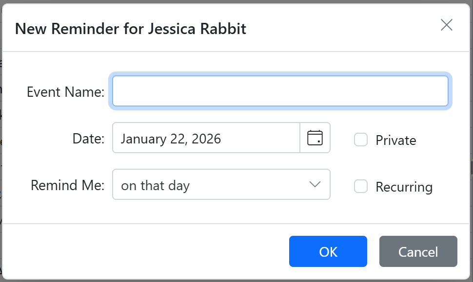Screen dimensions: 473x282
Task: Click the X to dismiss the dialog
Action: point(446,25)
